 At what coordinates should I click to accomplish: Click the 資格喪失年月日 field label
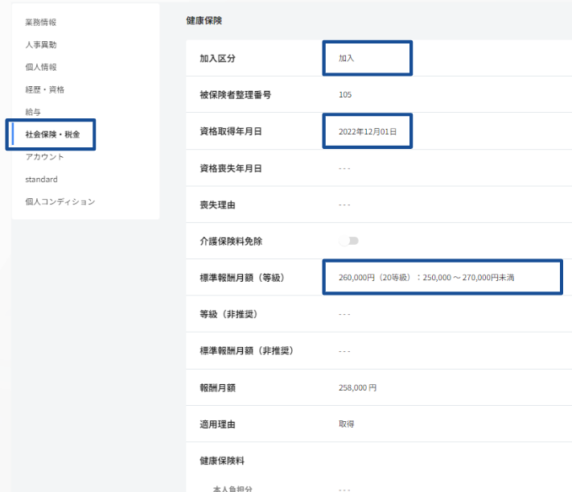point(231,167)
